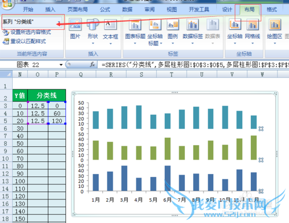
Task: Switch to the 页面布局 Page Layout tab
Action: pos(77,9)
